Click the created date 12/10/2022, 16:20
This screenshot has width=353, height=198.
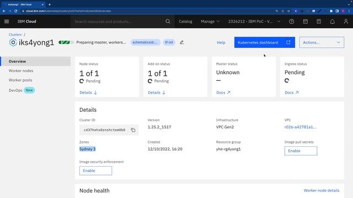coord(165,149)
